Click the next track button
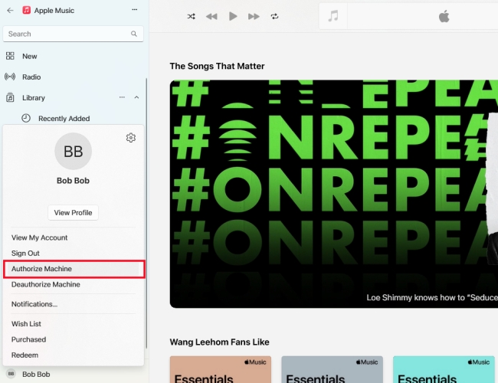The image size is (498, 383). [x=254, y=17]
